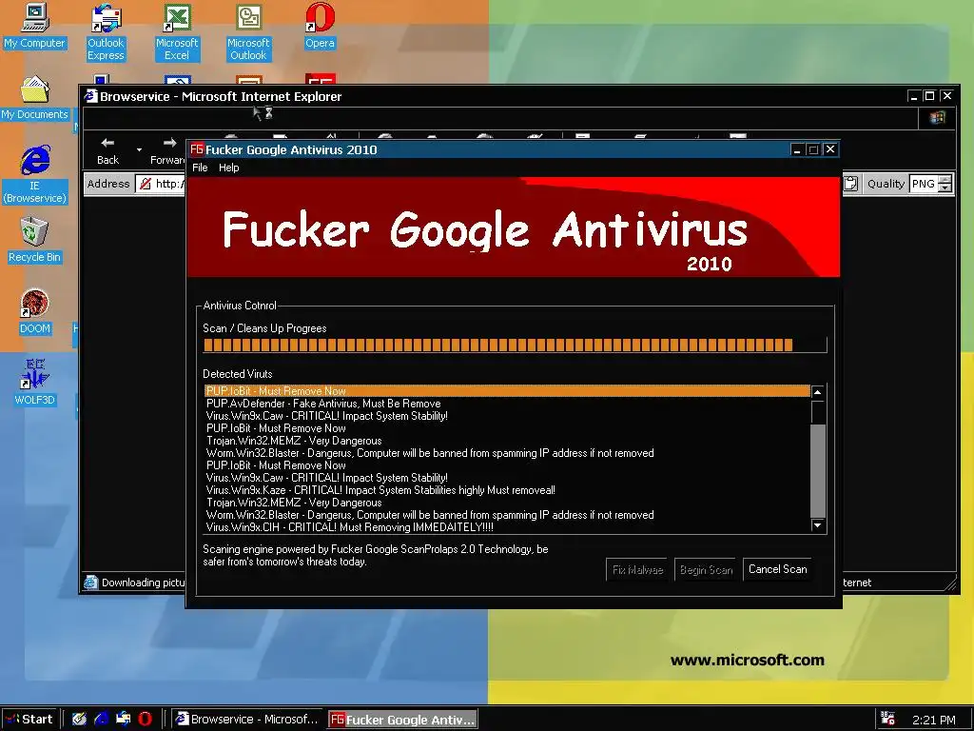
Task: Click the virus list scrollbar thumb
Action: point(818,470)
